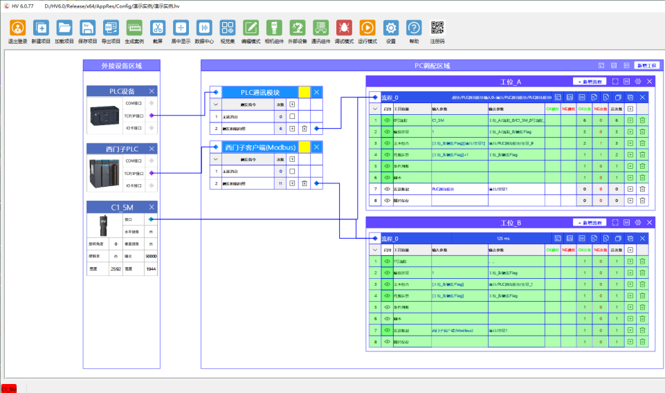The width and height of the screenshot is (665, 393).
Task: Open 帮助 (Help) in the toolbar
Action: [x=414, y=28]
